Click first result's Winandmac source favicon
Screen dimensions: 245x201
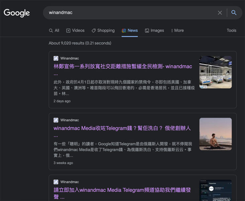coord(56,58)
